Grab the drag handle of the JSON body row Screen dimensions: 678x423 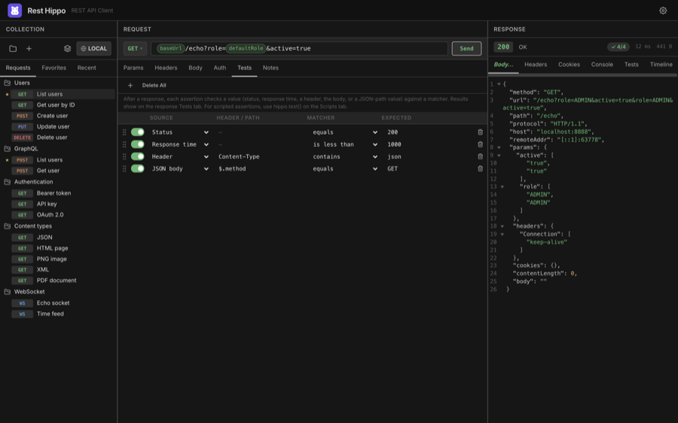(x=124, y=169)
